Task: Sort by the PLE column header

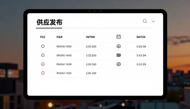Action: (43, 37)
